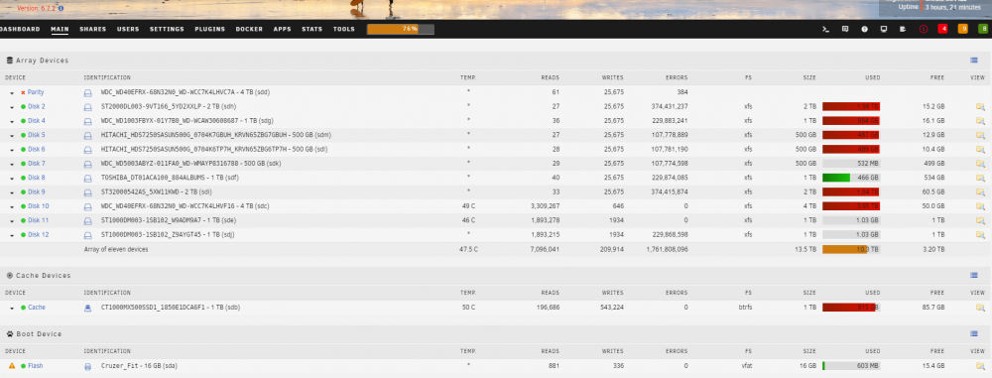Toggle Cache Devices table view icon
Viewport: 992px width, 378px height.
(x=974, y=276)
